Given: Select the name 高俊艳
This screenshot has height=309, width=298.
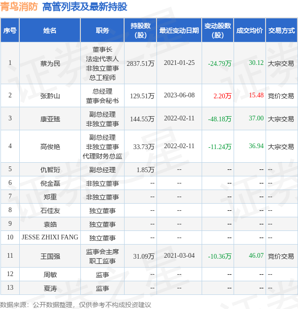Looking at the screenshot, I should click(x=50, y=147).
